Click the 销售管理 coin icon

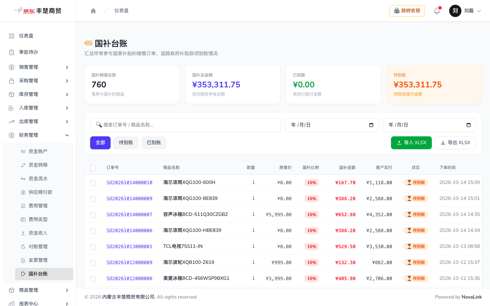(x=12, y=67)
